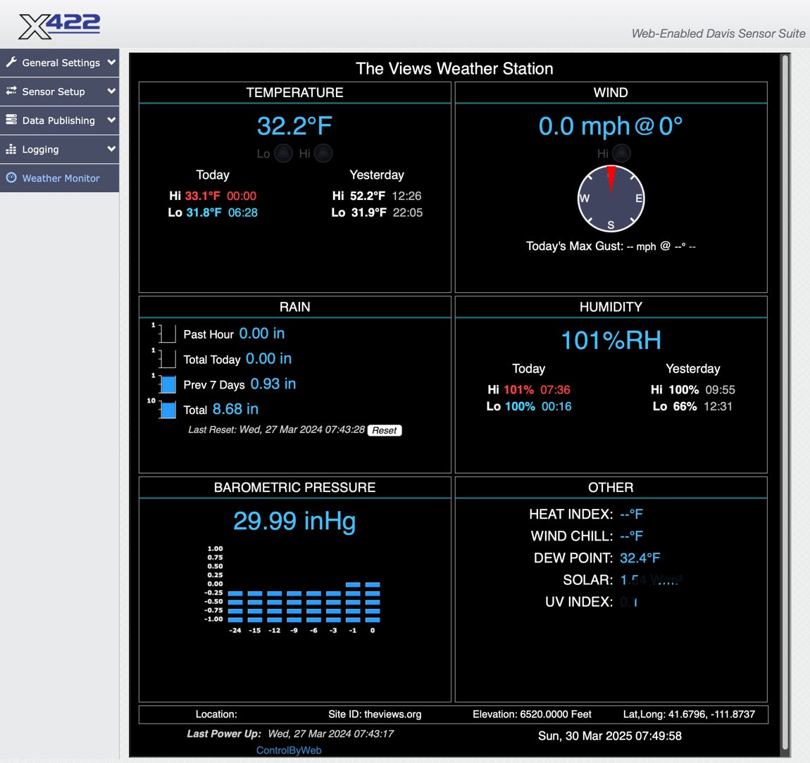Expand the Data Publishing chevron

(111, 120)
